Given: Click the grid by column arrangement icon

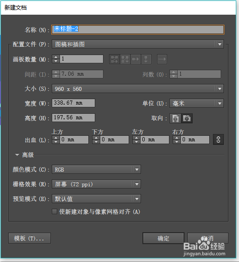Looking at the screenshot, I should click(125, 59).
